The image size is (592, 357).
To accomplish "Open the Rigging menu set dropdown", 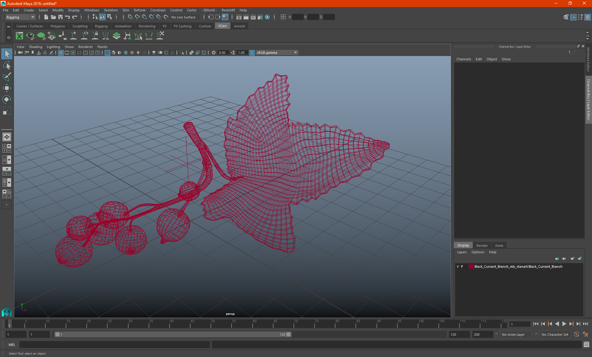I will (20, 17).
